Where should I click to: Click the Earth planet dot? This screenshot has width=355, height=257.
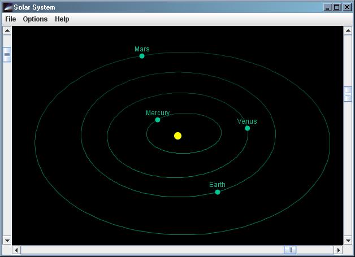(218, 192)
